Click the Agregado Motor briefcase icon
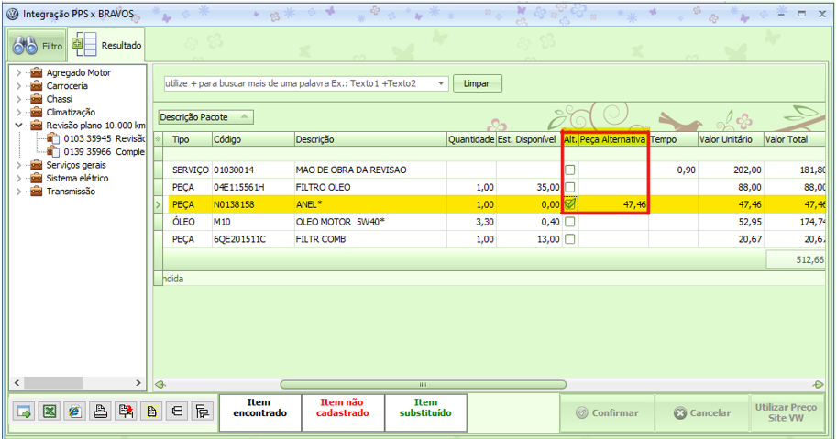 [37, 72]
